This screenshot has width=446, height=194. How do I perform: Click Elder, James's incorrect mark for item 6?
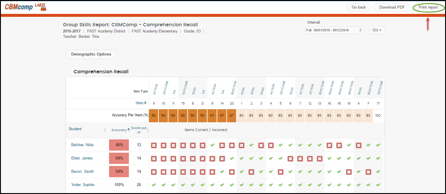pos(290,159)
